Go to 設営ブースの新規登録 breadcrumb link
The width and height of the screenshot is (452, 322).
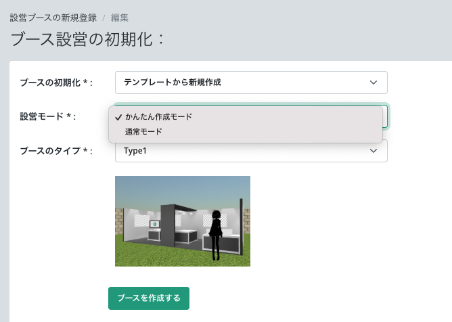point(53,18)
